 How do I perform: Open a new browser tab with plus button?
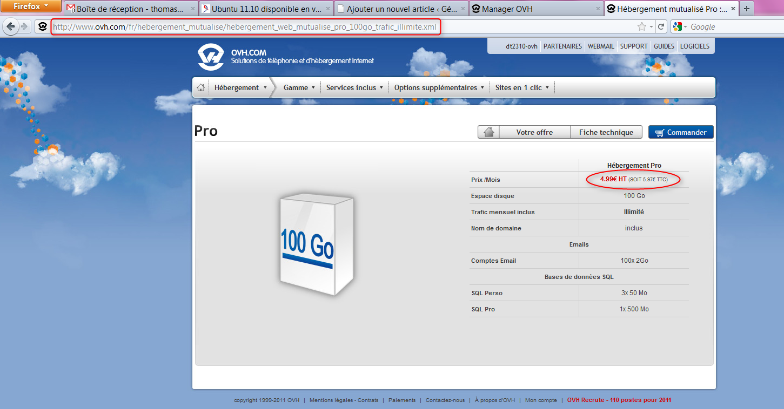747,9
